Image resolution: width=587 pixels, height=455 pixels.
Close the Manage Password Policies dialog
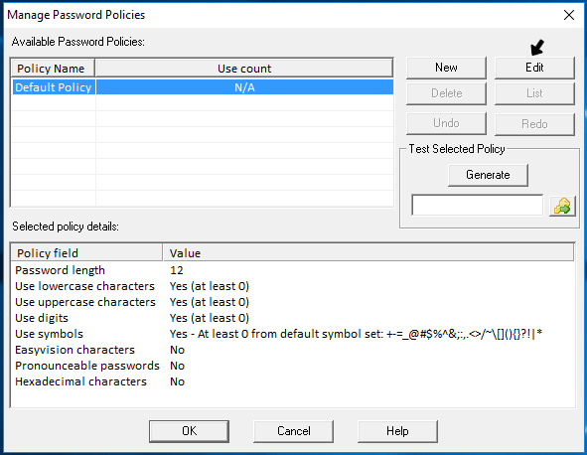tap(569, 15)
